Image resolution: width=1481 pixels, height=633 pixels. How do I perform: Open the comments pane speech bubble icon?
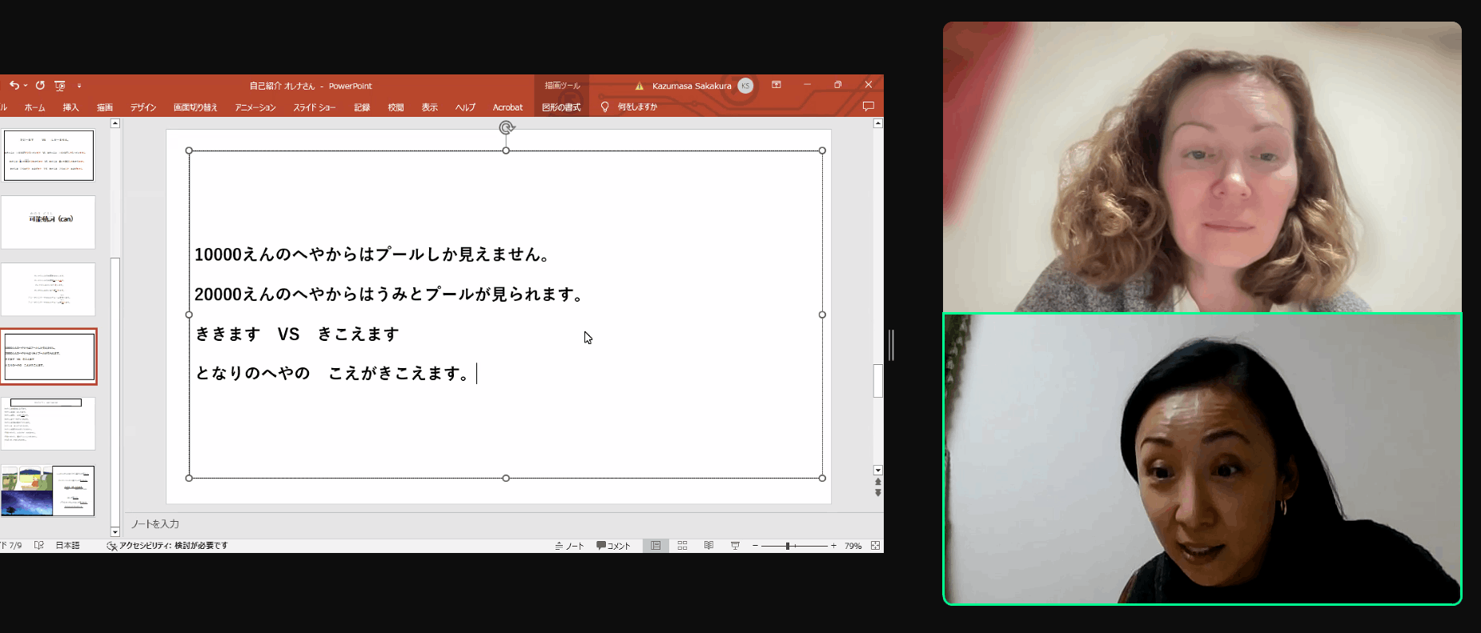coord(868,106)
